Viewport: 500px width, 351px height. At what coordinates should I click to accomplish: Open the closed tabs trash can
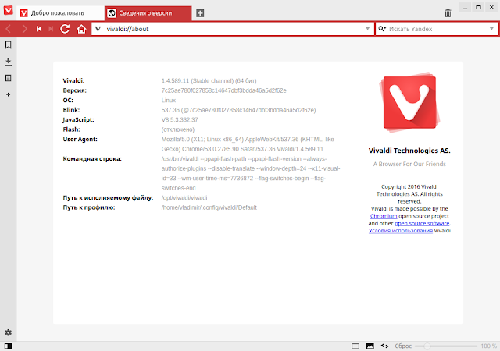point(448,13)
